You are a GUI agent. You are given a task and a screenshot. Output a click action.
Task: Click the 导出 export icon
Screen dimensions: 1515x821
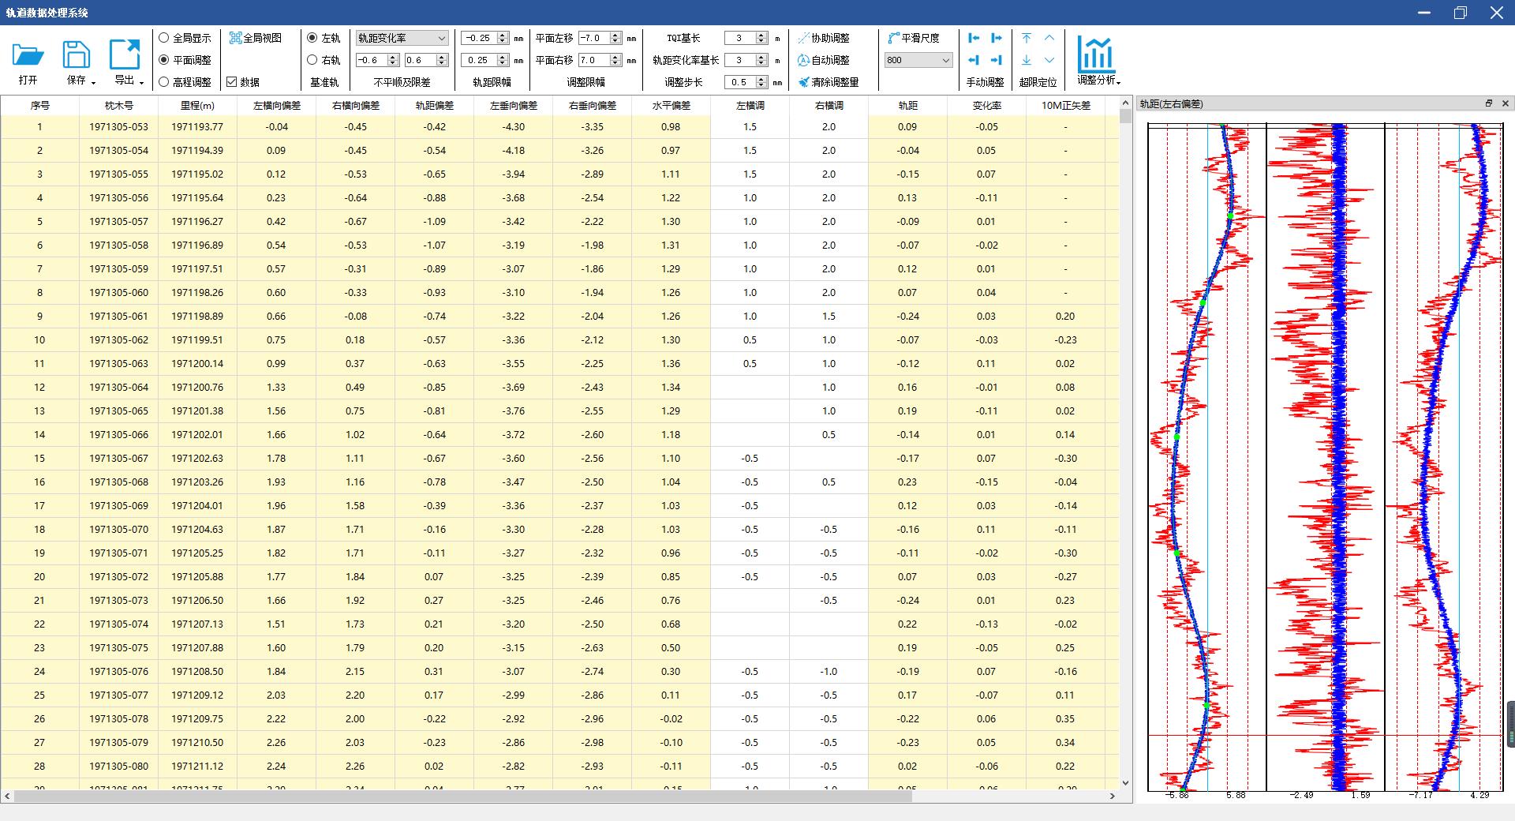tap(125, 55)
